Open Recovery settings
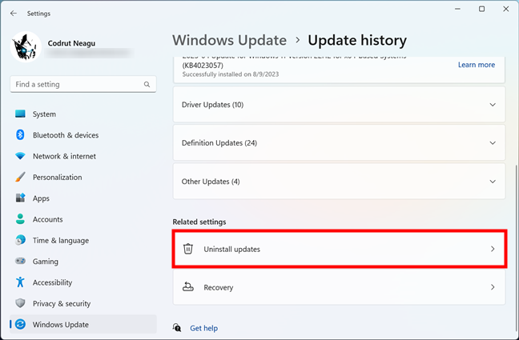519x340 pixels. pos(340,287)
